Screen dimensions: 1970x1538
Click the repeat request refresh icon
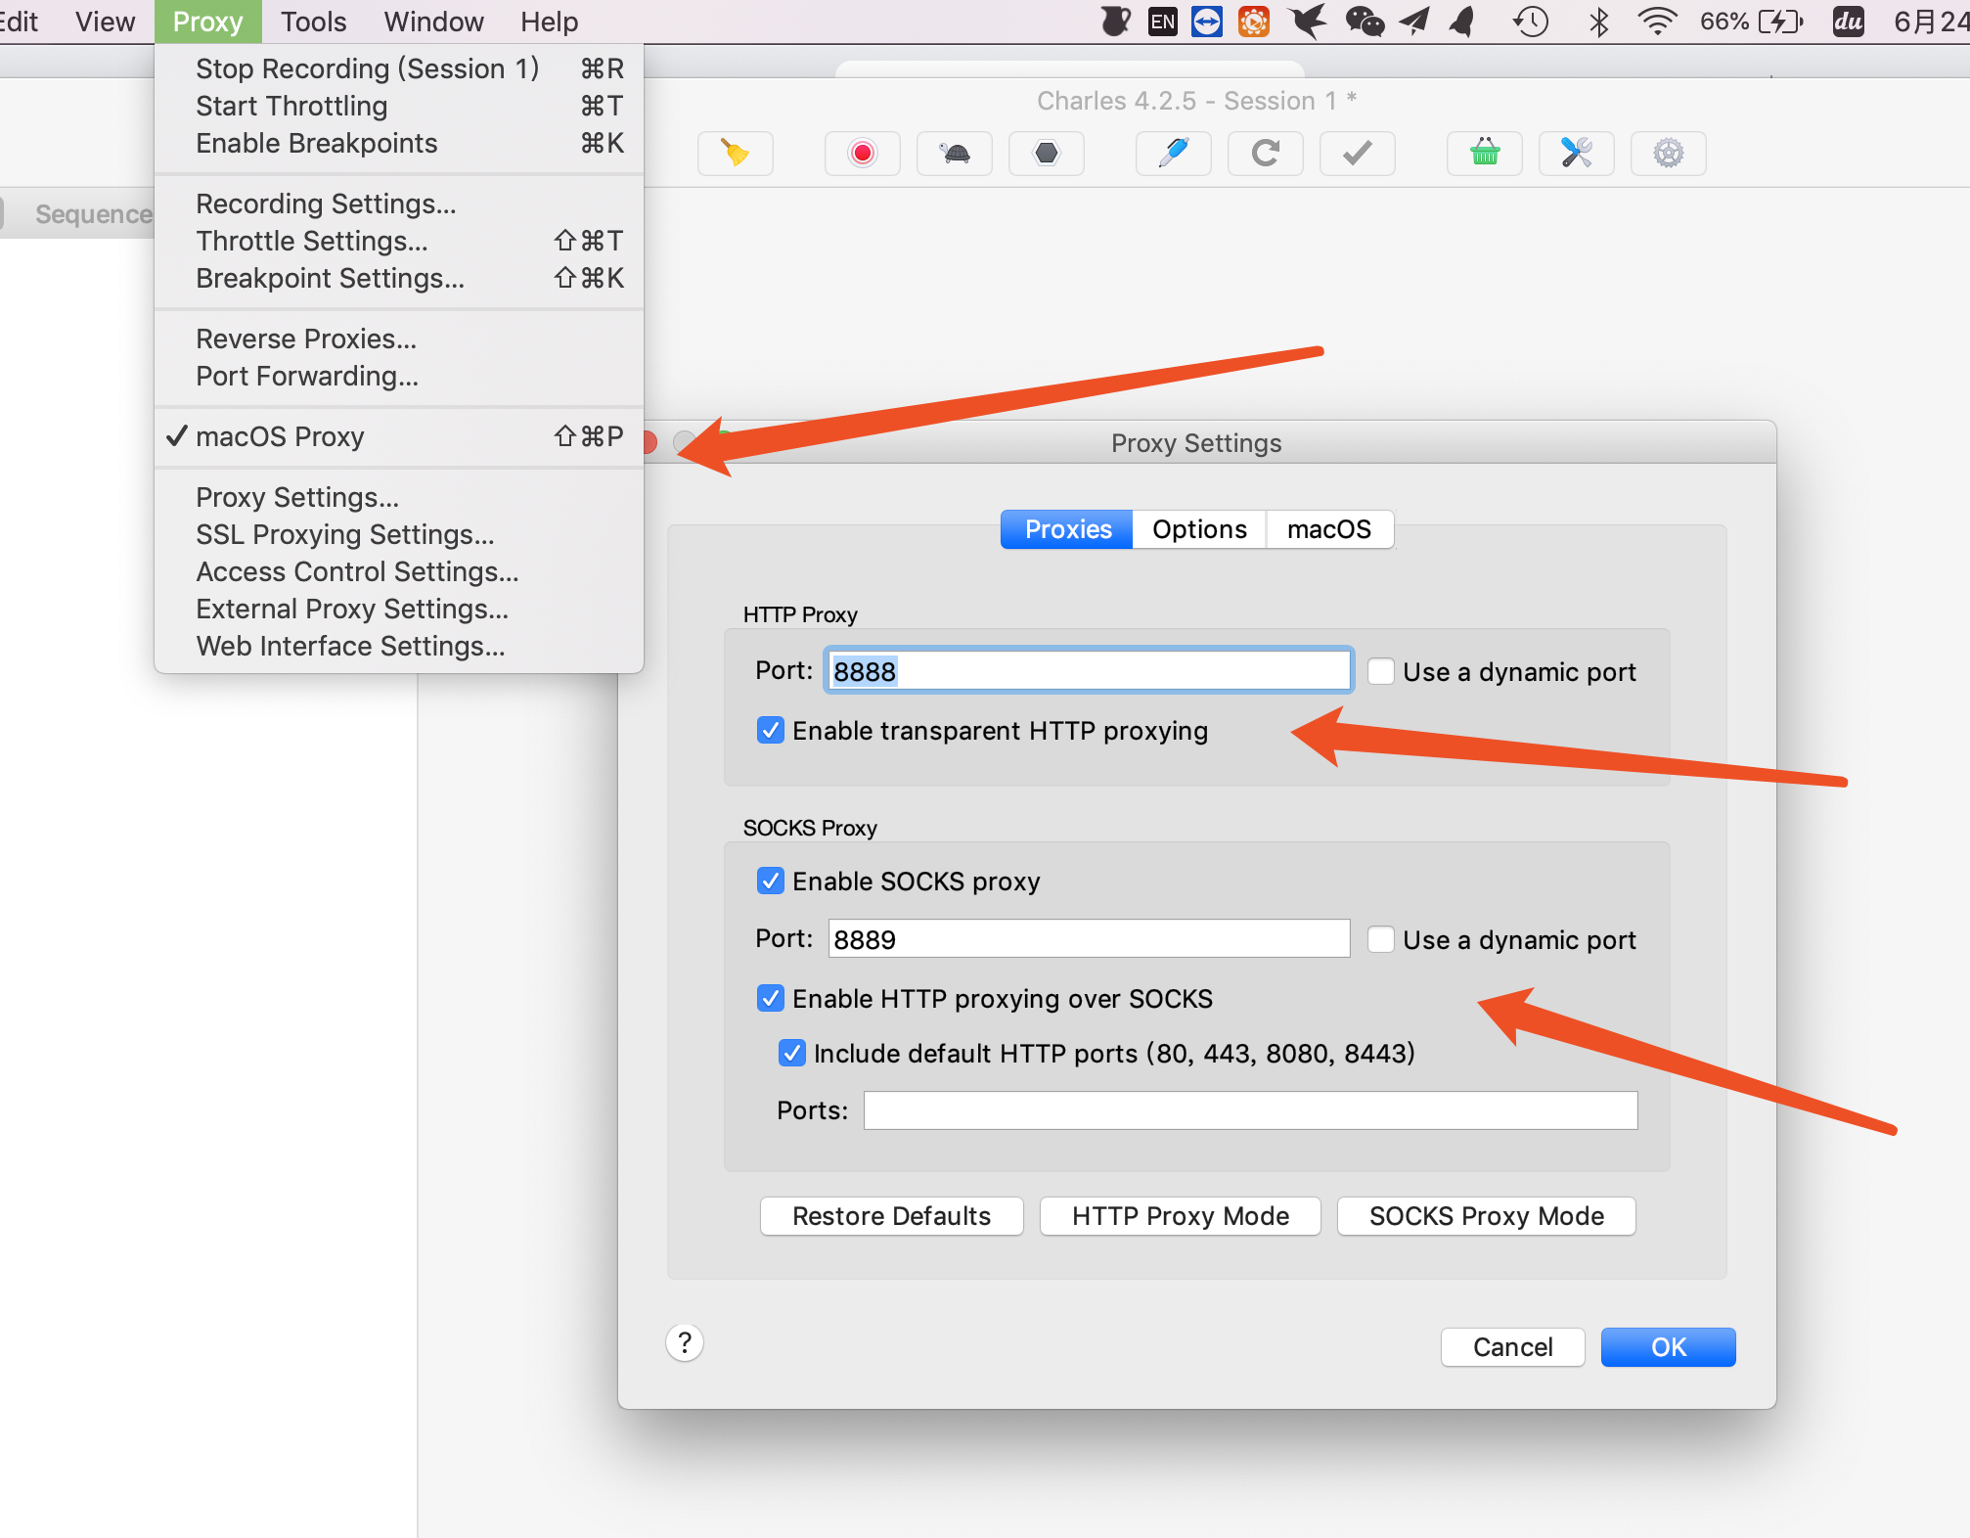[1266, 154]
